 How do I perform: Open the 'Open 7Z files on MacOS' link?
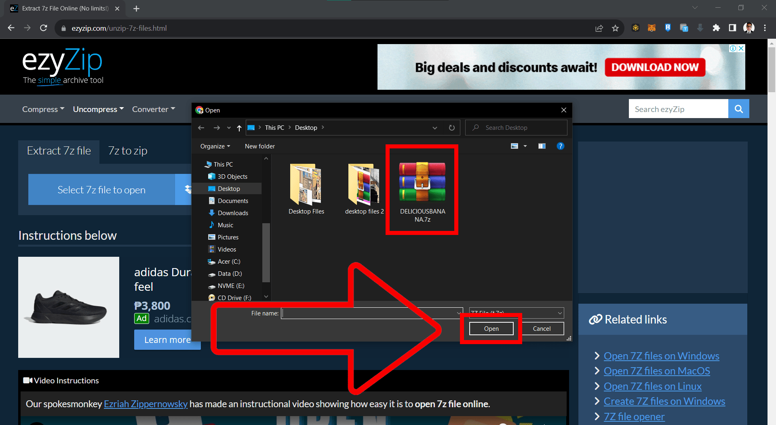(x=656, y=370)
